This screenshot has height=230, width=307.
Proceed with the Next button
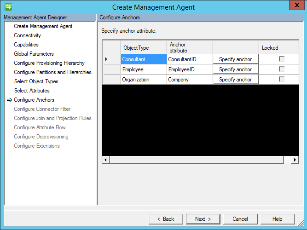[203, 219]
